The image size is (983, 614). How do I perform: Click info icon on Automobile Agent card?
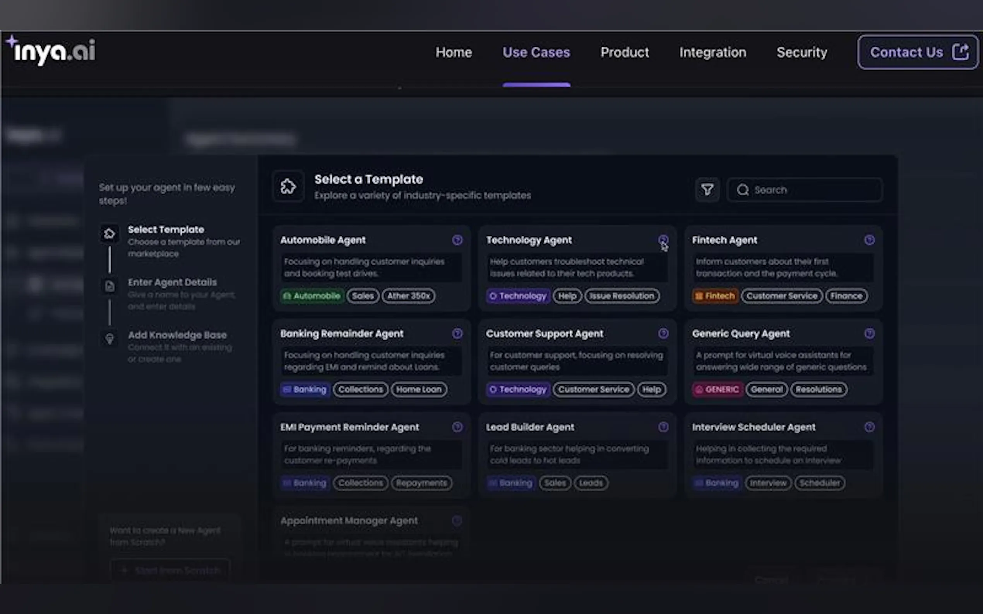click(x=457, y=240)
